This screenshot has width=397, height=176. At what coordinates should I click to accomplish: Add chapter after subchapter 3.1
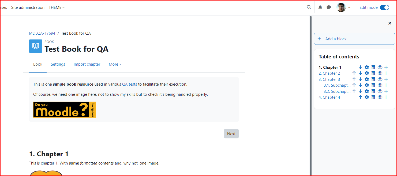(x=386, y=85)
